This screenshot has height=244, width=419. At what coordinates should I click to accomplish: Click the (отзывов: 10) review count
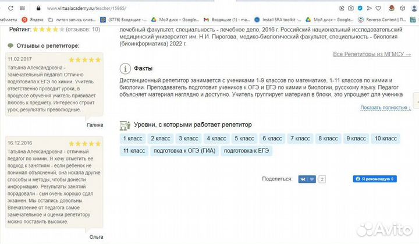(83, 30)
